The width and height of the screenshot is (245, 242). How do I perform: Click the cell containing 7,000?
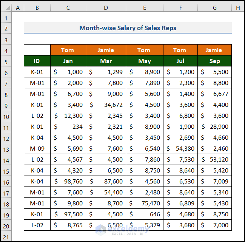pos(215,225)
